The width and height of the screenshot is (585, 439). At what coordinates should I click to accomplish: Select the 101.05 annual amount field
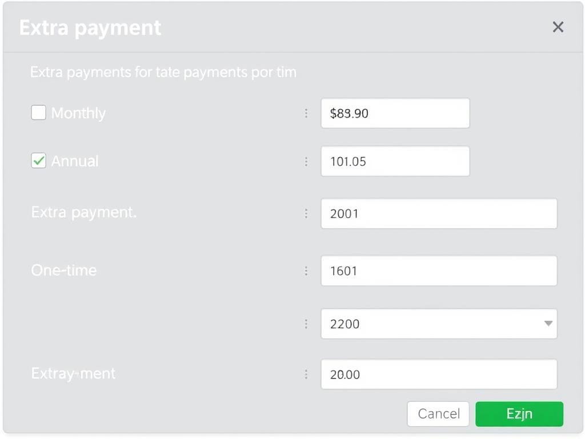(395, 161)
